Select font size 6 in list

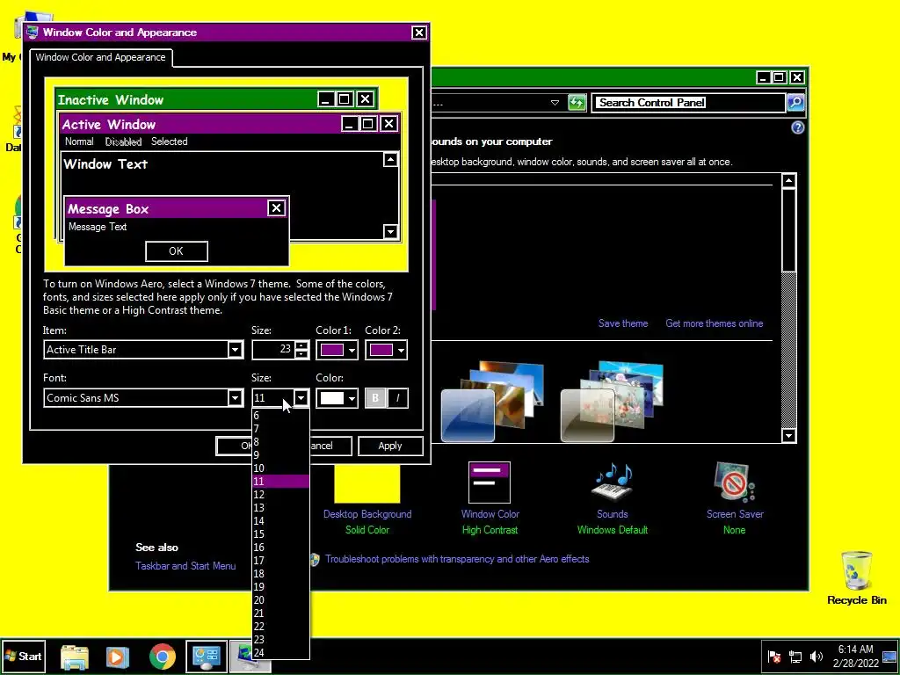tap(280, 416)
